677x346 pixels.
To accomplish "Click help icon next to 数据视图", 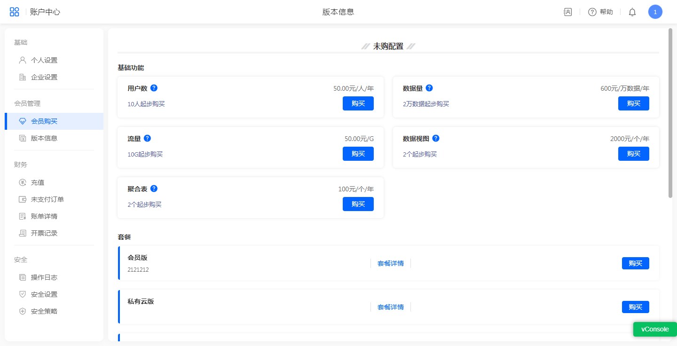I will [436, 138].
